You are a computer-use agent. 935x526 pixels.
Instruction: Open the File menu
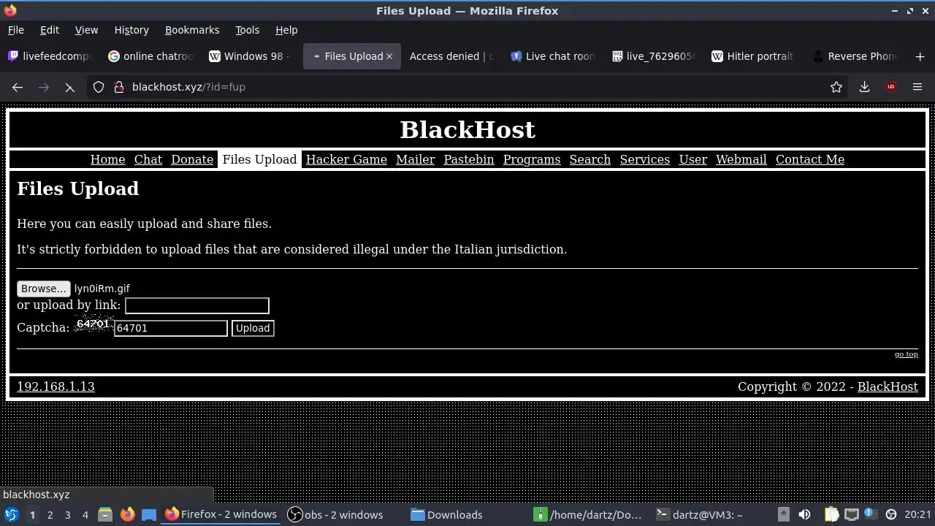click(x=15, y=30)
